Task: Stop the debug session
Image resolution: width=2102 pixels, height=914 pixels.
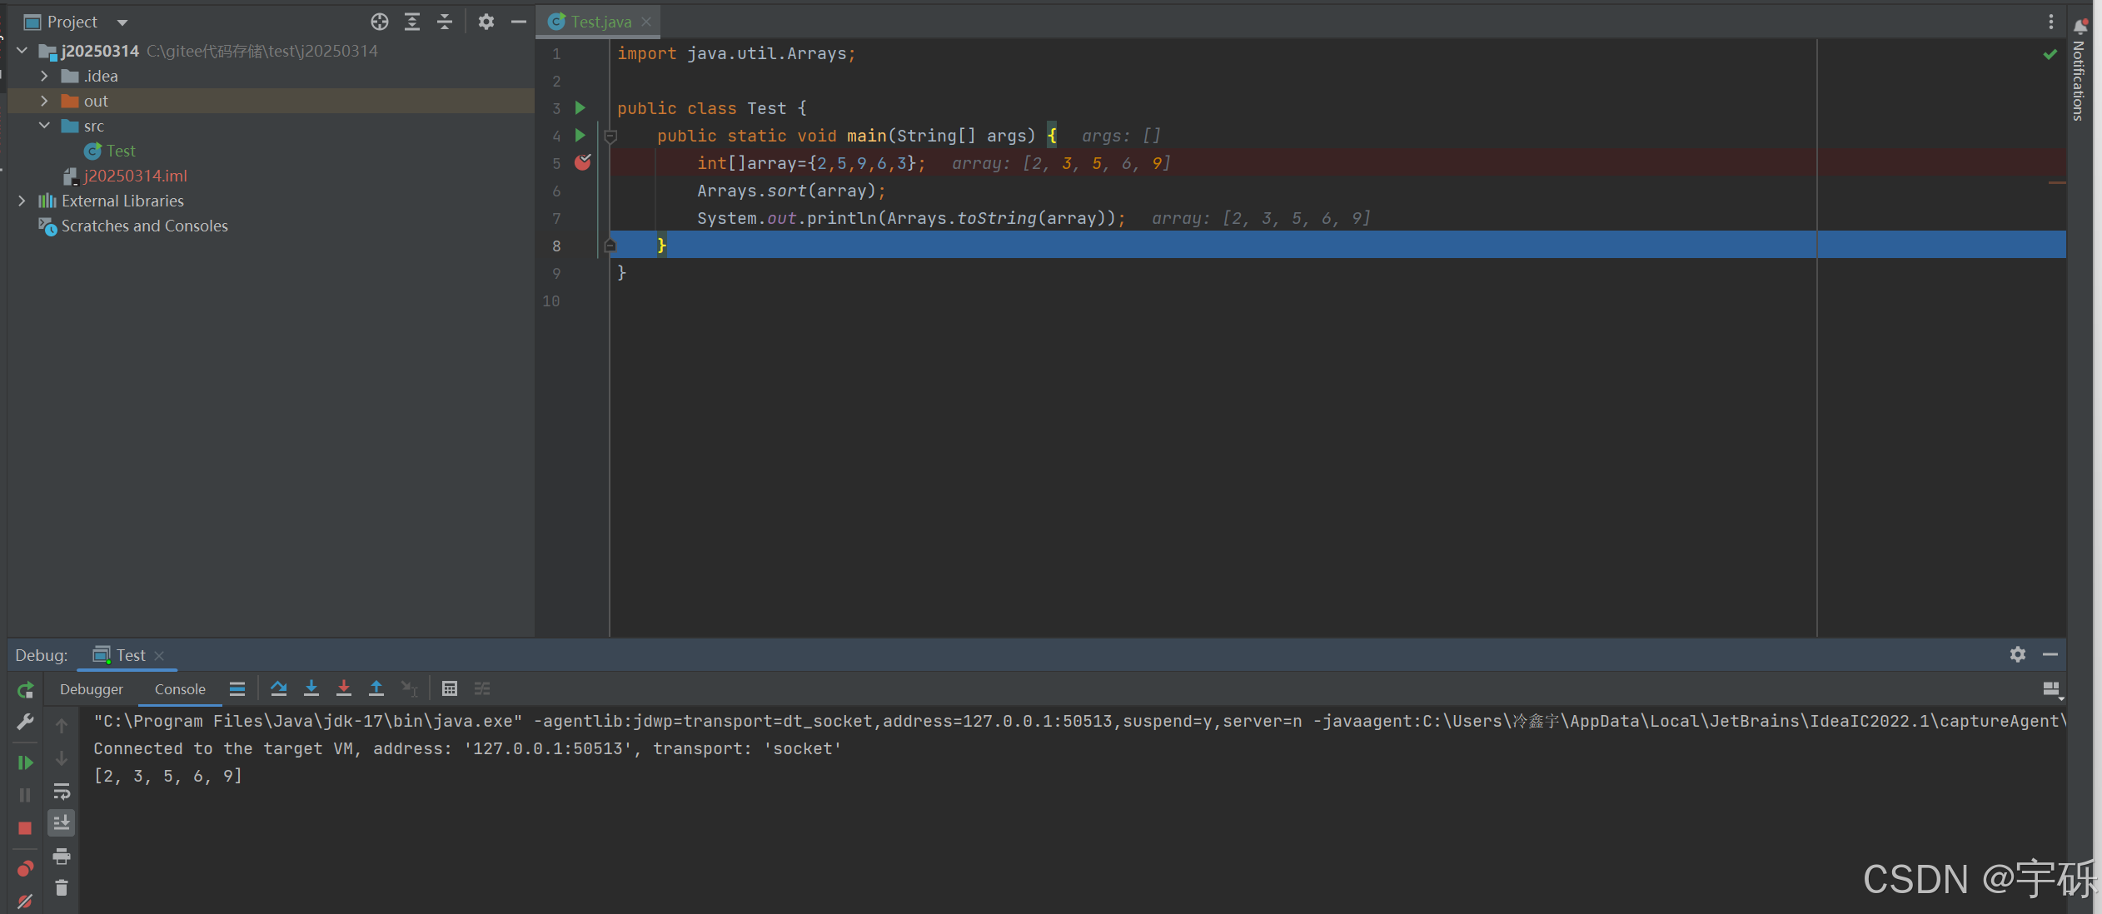Action: point(25,828)
